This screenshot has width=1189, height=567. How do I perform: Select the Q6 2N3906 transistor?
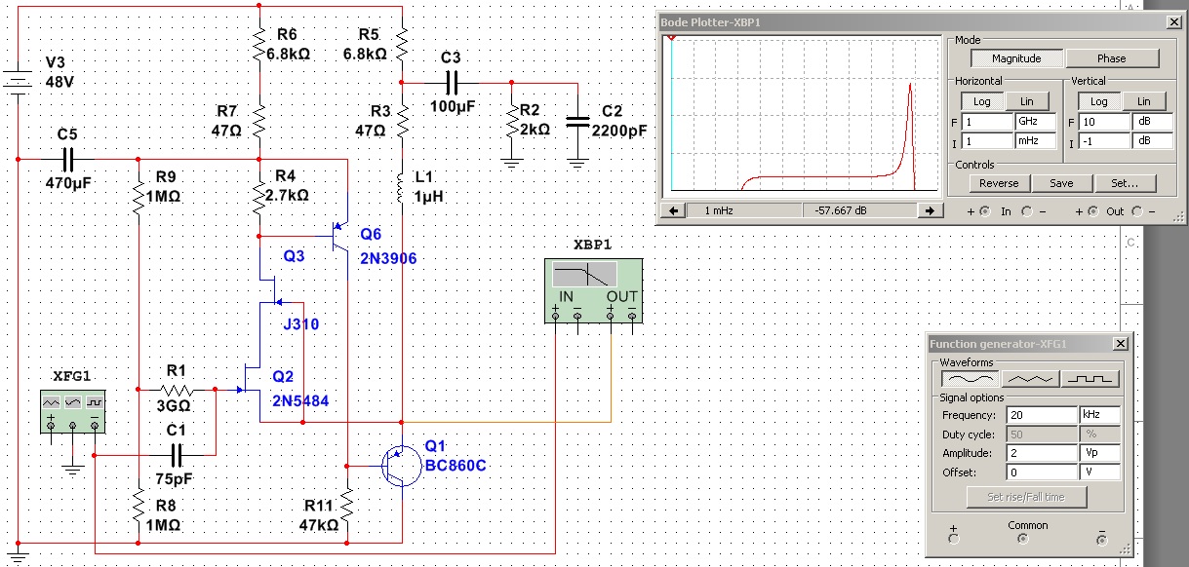pos(341,235)
